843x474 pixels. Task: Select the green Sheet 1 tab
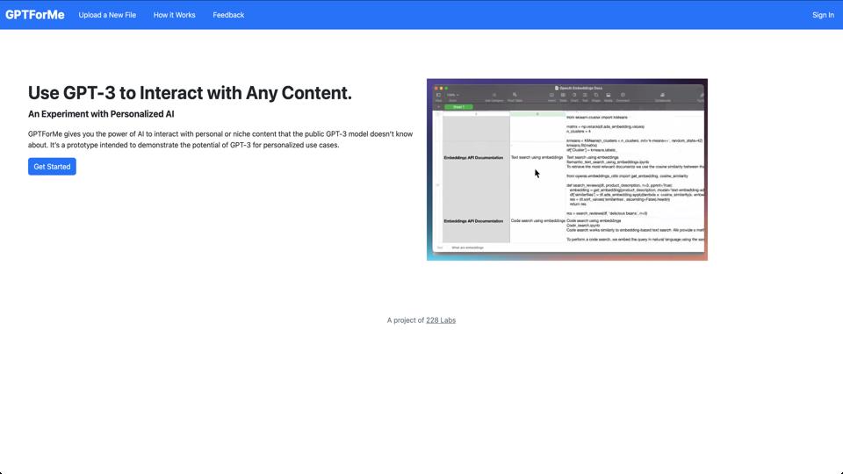click(458, 107)
